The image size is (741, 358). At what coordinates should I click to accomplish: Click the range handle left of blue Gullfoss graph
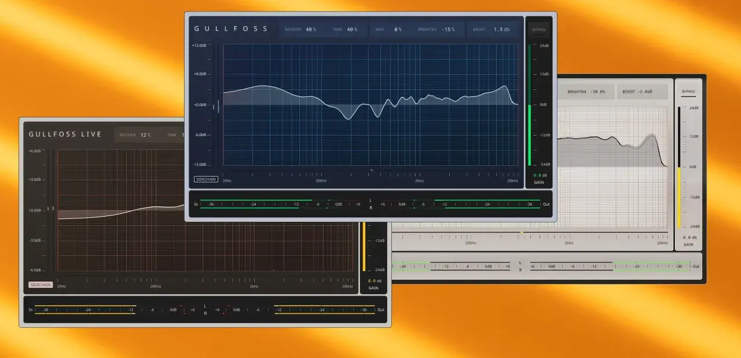(219, 106)
